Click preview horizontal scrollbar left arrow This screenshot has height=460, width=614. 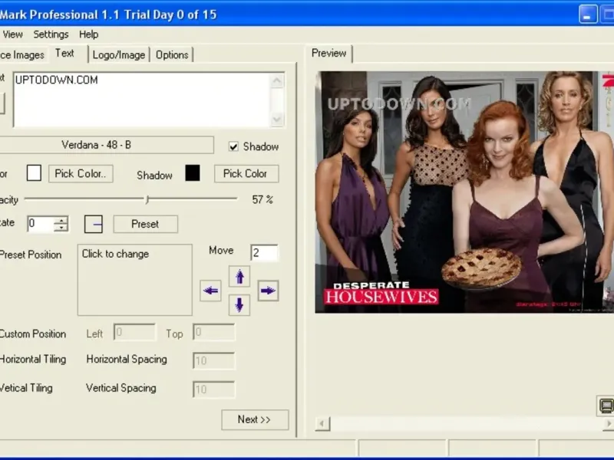(322, 424)
